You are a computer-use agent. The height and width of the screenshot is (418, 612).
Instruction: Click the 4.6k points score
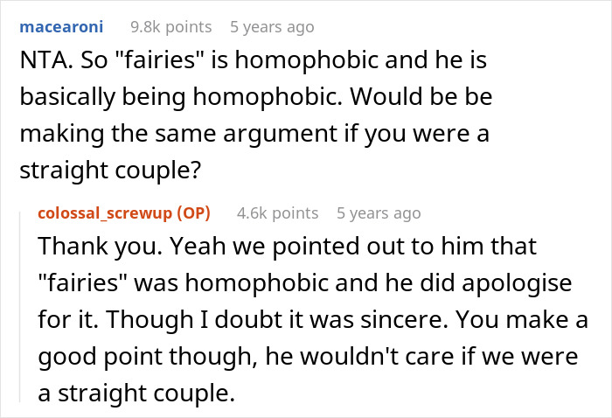point(277,212)
